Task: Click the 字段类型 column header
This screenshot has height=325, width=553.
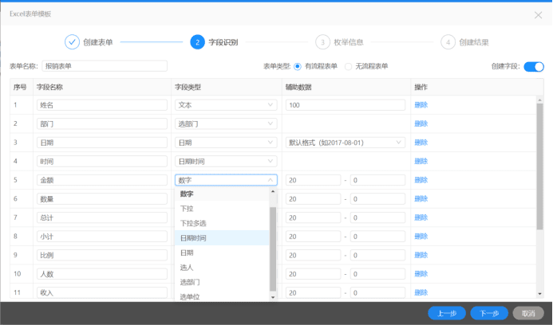Action: point(188,87)
